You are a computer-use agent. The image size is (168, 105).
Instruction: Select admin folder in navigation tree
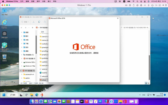coord(27,78)
